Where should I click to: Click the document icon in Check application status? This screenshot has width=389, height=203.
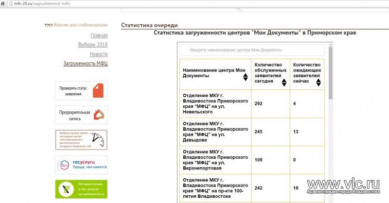(x=98, y=90)
